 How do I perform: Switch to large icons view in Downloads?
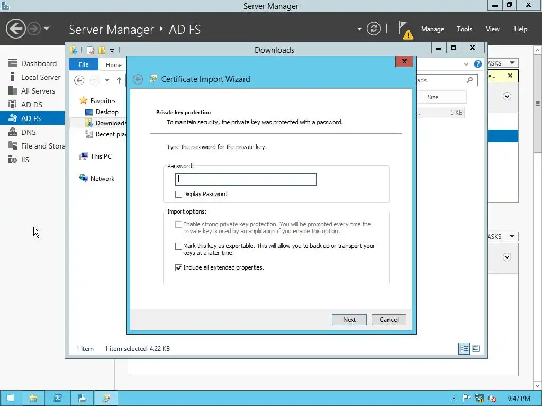pos(476,348)
